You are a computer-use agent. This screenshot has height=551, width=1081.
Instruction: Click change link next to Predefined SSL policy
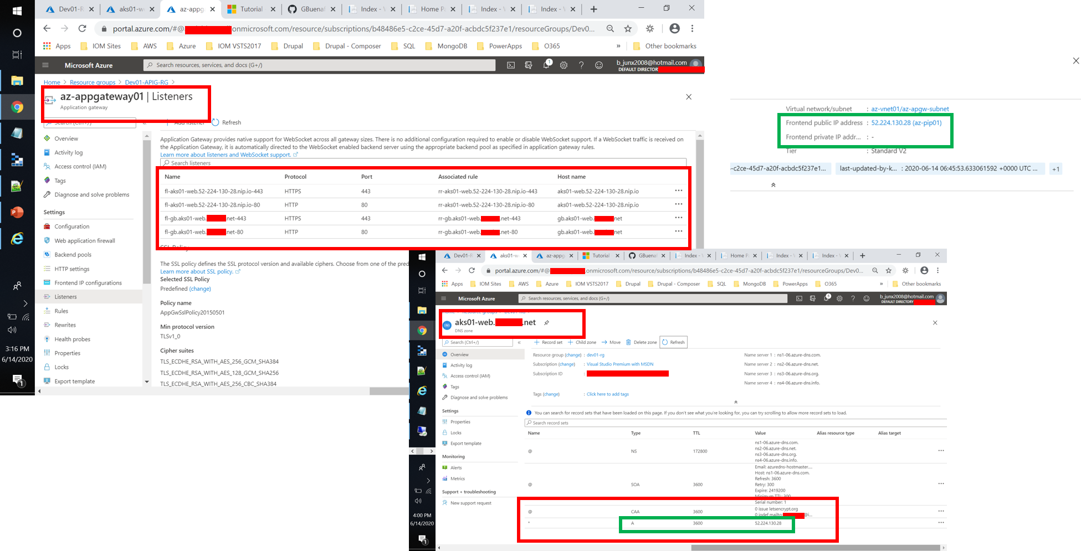click(x=200, y=289)
